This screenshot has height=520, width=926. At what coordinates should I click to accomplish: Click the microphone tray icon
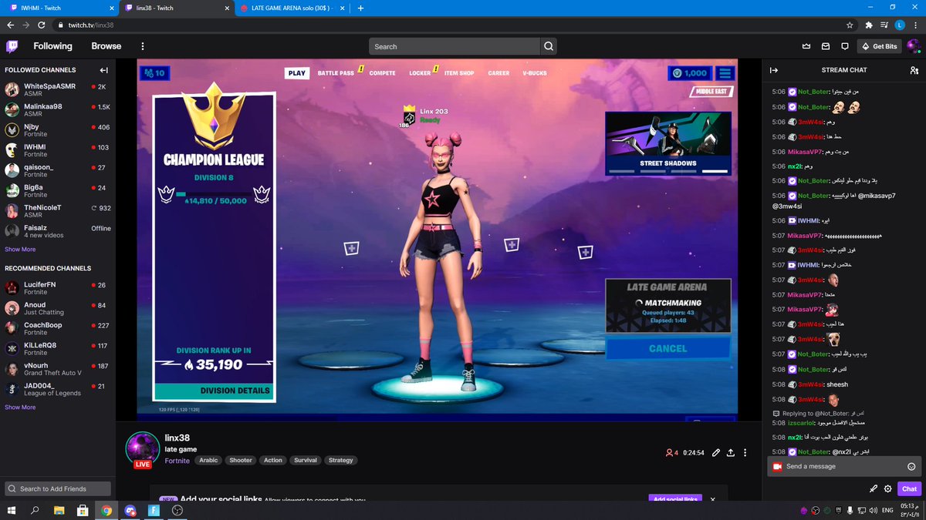[x=850, y=510]
